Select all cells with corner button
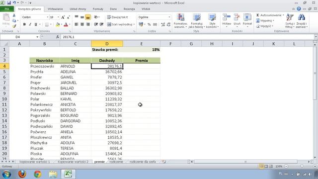Viewport: 318px width, 179px height. point(4,44)
